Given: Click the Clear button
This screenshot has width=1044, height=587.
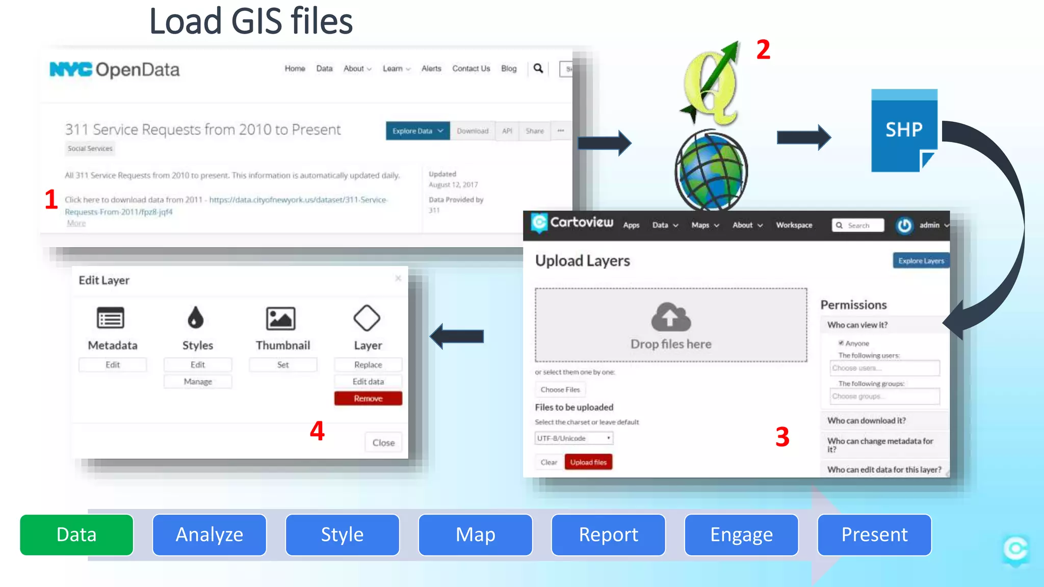Looking at the screenshot, I should (549, 462).
